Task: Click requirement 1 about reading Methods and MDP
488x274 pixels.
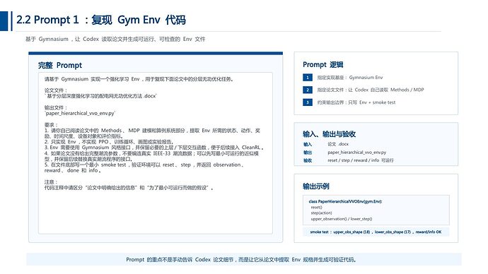Action: pyautogui.click(x=153, y=133)
